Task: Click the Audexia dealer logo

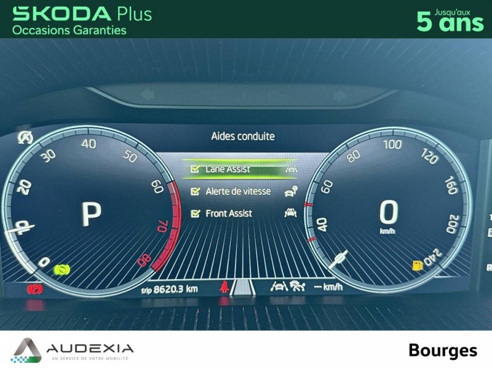Action: click(73, 349)
